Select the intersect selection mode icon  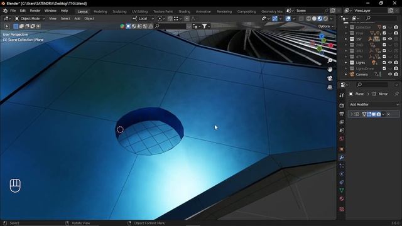click(x=38, y=26)
